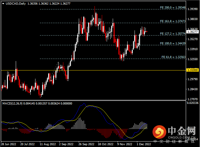Select the 9 Nov 2022 date marker
Image resolution: width=200 pixels, height=147 pixels.
coord(125,145)
